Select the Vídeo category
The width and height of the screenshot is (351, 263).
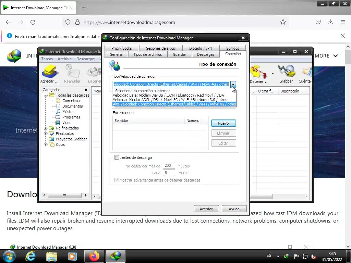67,123
